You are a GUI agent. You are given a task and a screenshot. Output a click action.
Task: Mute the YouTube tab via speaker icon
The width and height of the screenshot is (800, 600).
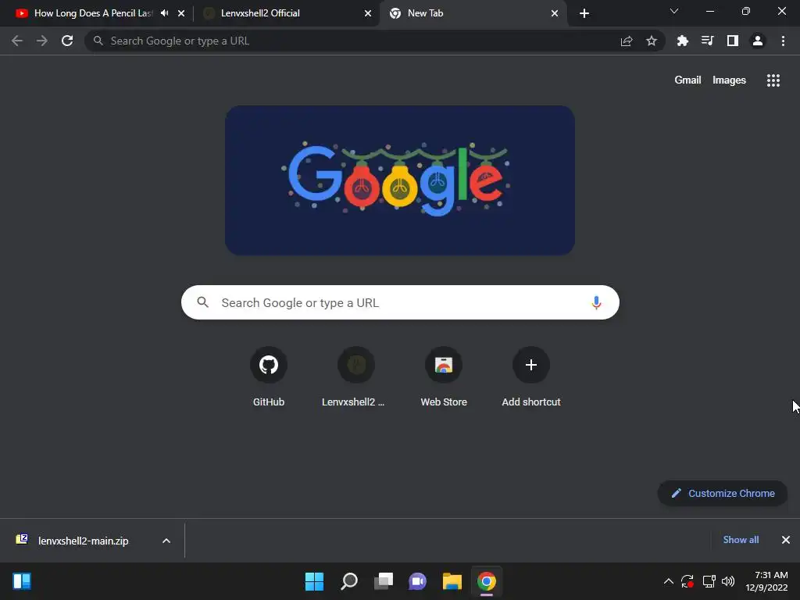[164, 13]
